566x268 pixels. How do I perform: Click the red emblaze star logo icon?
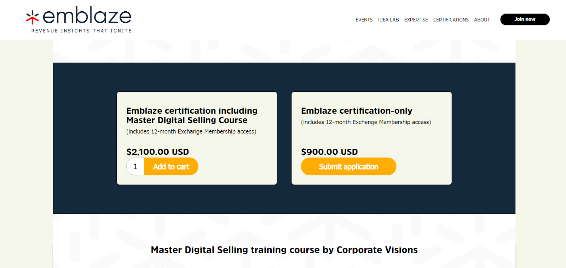[32, 17]
